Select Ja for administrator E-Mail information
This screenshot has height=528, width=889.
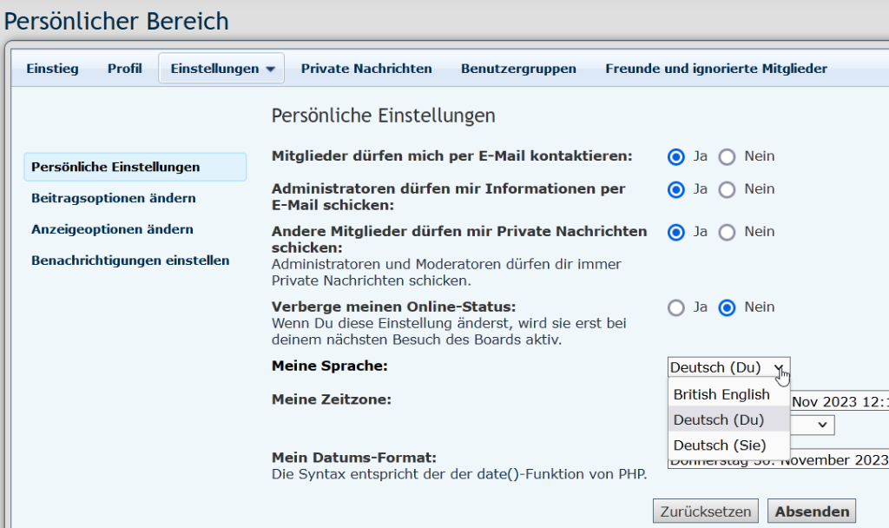676,189
